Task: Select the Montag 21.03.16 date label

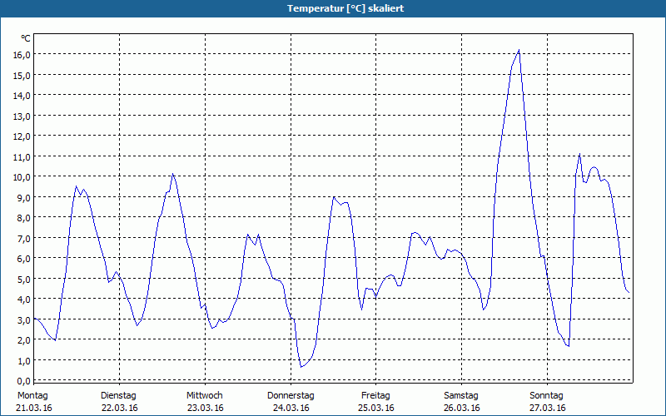Action: [33, 402]
